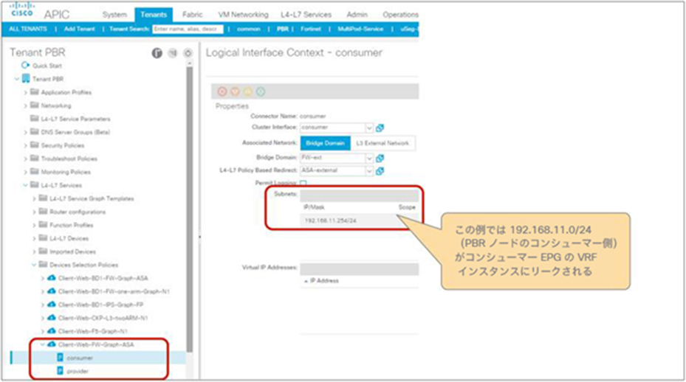
Task: Collapse Devices Selection Policies folder
Action: tap(34, 265)
